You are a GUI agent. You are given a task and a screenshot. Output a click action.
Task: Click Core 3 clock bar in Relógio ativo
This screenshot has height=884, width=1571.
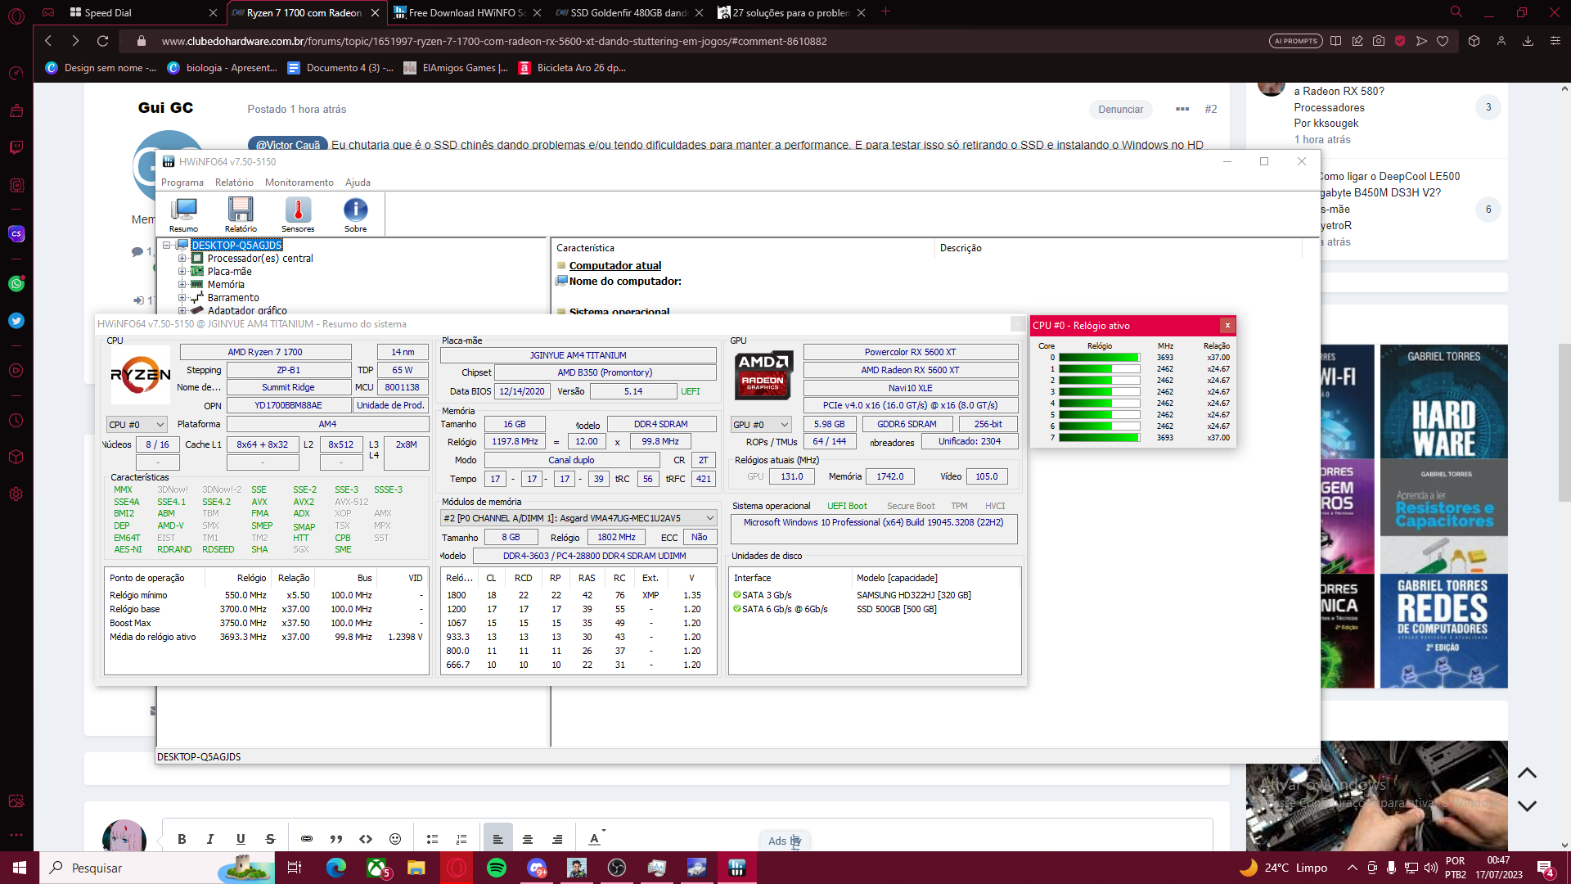coord(1099,392)
